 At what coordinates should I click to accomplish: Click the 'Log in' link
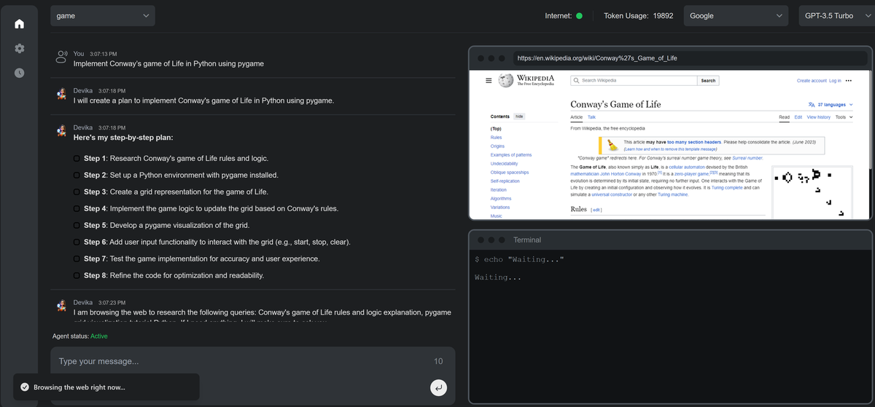click(835, 81)
